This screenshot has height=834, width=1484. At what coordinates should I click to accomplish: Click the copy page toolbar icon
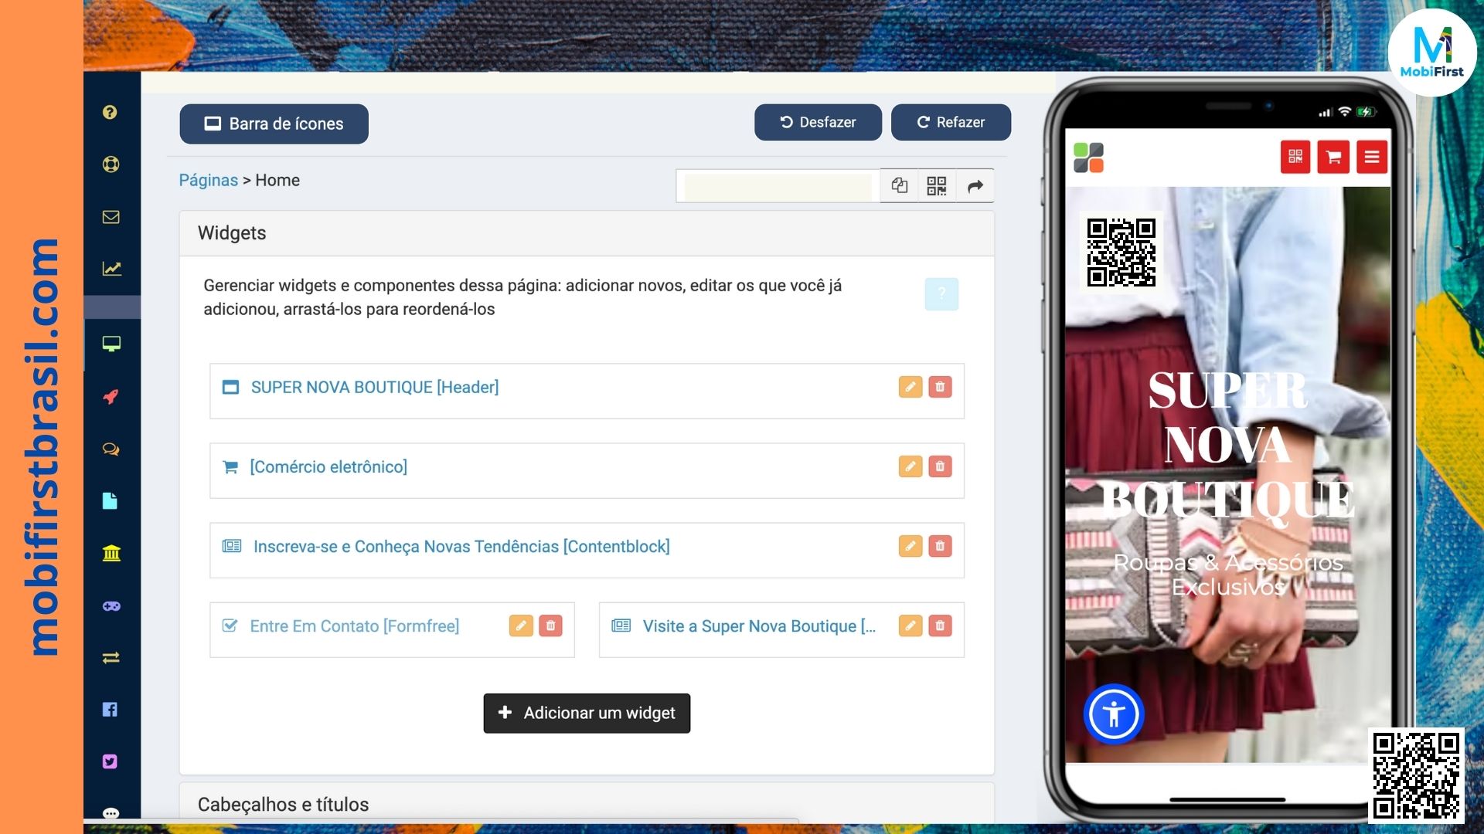[x=899, y=186]
